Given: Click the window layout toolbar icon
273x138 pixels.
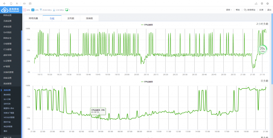Looking at the screenshot, I should tap(30, 3).
